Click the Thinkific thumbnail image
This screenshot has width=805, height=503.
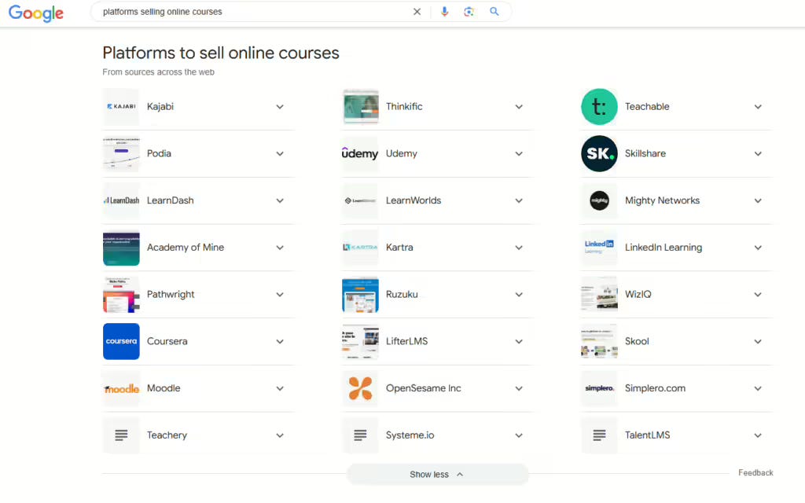click(360, 107)
